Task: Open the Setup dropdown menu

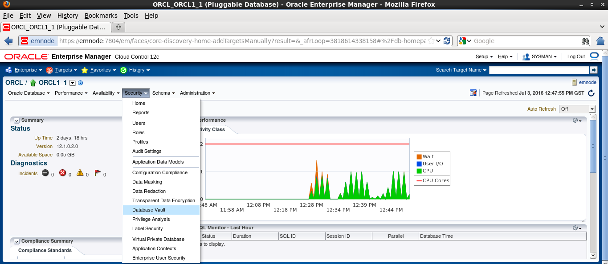Action: pos(484,56)
